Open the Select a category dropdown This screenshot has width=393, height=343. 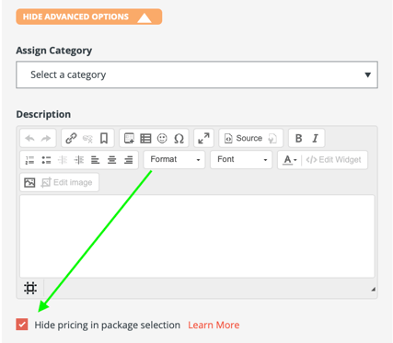(x=197, y=74)
